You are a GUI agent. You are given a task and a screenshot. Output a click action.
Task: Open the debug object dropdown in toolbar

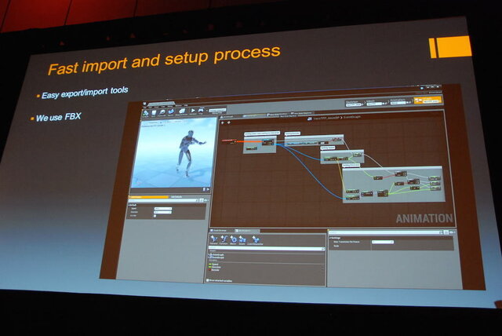coord(217,110)
